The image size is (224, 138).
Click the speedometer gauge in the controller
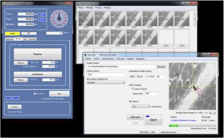59,19
